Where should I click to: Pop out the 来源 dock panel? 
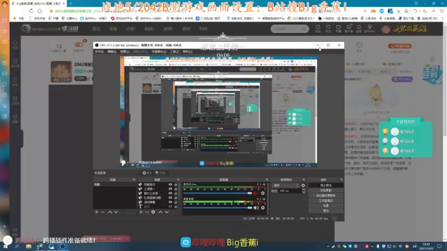coord(178,180)
